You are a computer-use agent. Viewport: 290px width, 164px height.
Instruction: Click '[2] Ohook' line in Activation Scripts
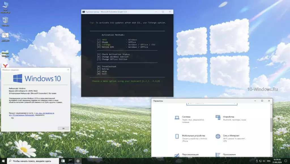(116, 42)
